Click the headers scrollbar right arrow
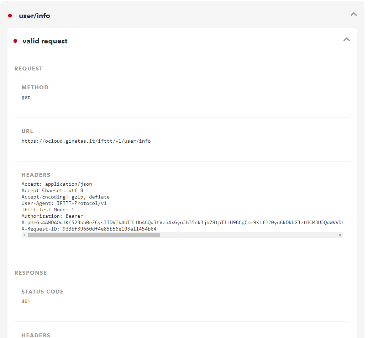Screen dimensions: 368x338 tap(340, 235)
